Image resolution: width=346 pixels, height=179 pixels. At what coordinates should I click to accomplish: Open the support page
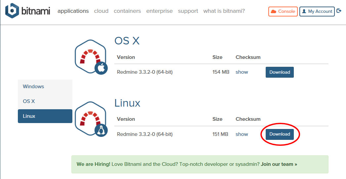tap(188, 11)
